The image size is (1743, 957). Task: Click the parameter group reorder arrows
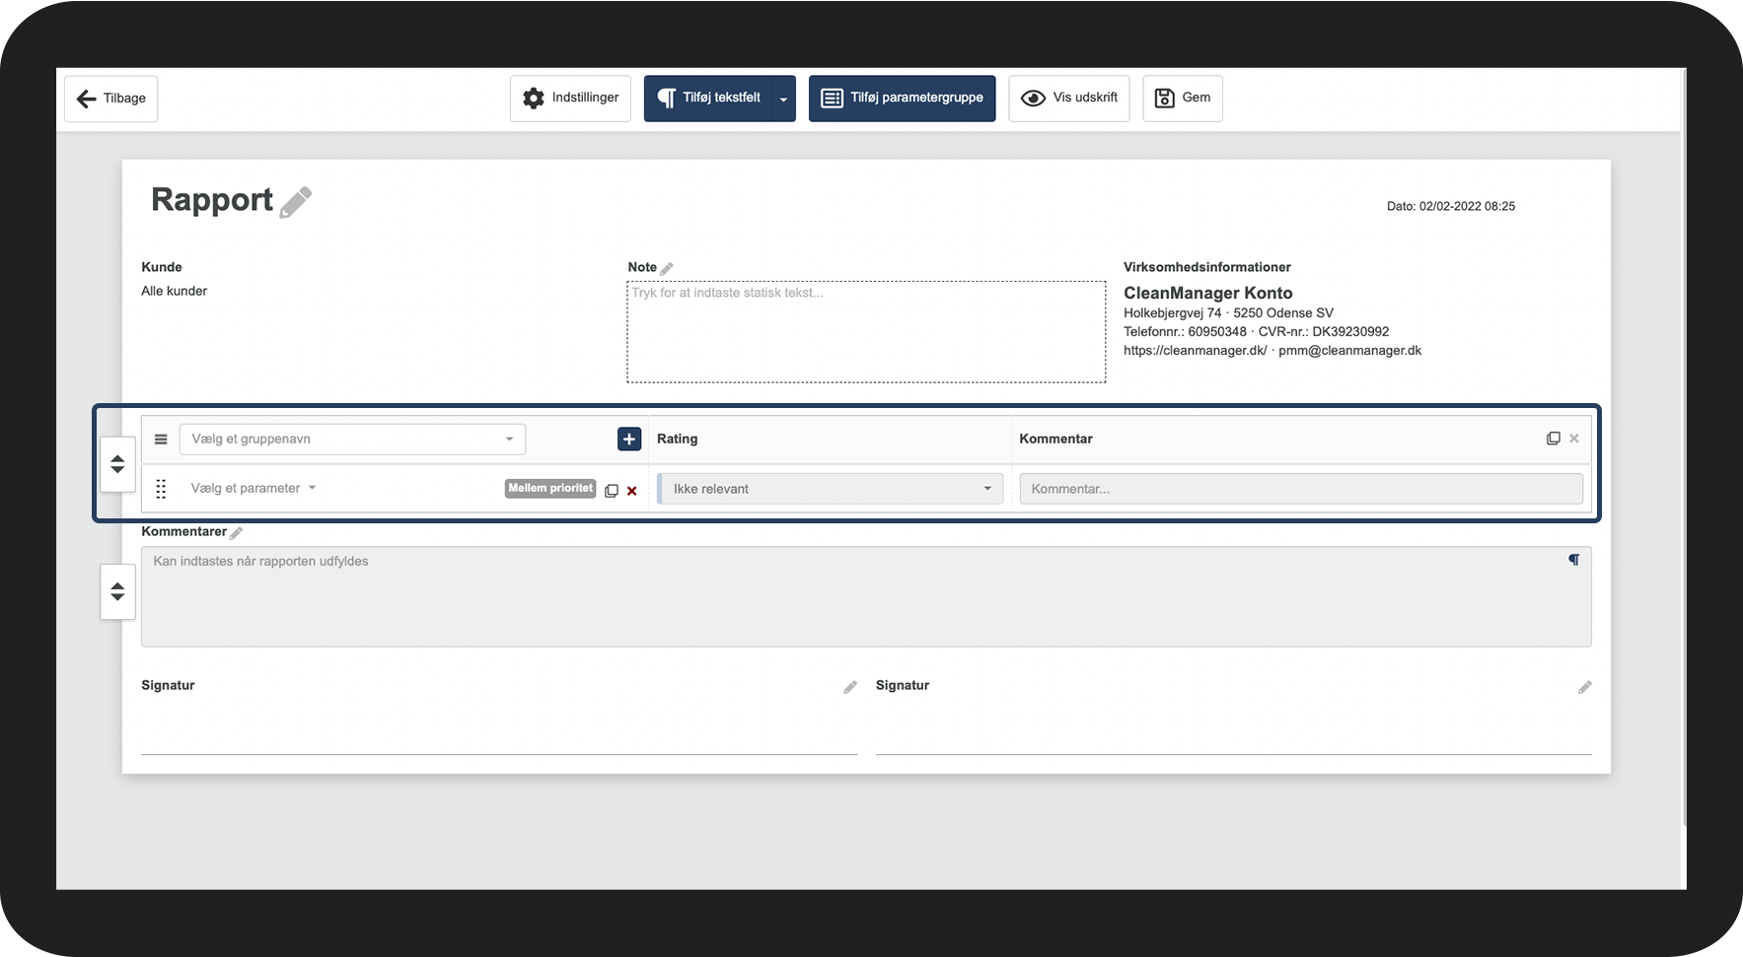click(117, 464)
